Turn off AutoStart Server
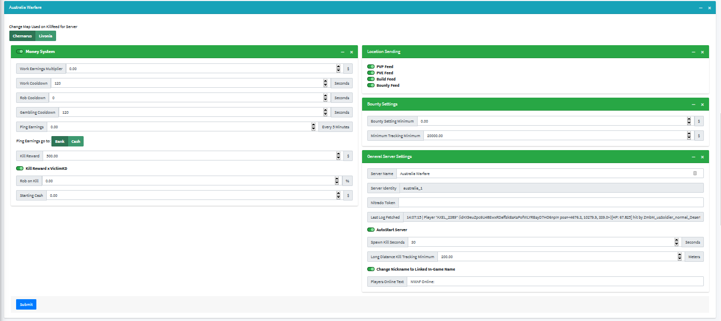This screenshot has width=721, height=321. click(x=371, y=230)
